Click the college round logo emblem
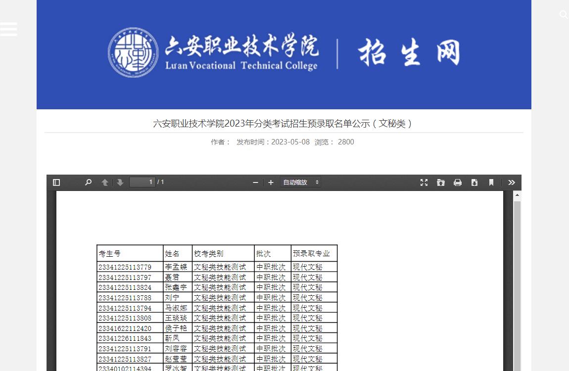 point(133,52)
